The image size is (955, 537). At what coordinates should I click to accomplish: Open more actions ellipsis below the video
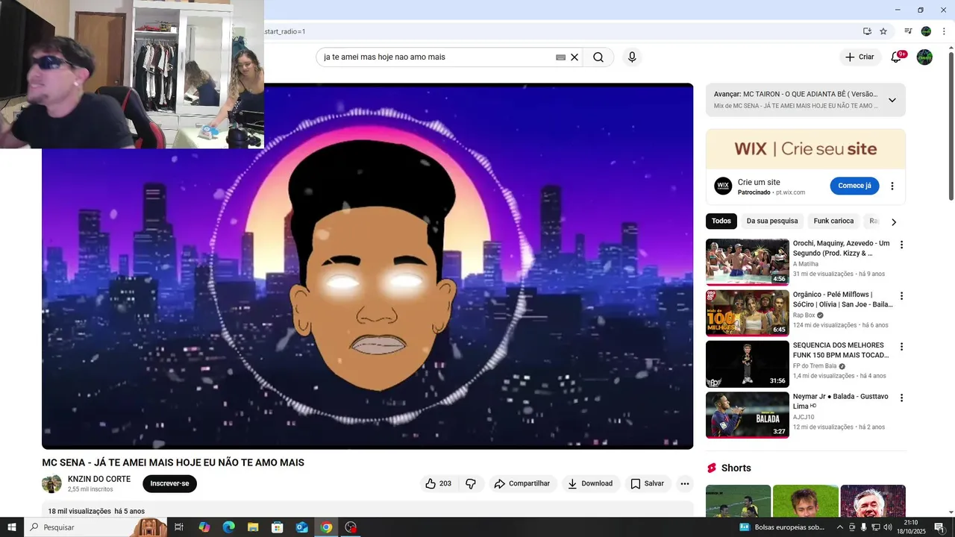point(685,483)
